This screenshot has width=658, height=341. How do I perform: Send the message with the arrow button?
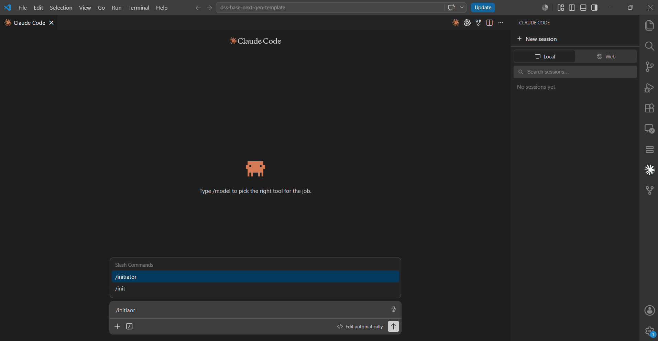(x=393, y=326)
